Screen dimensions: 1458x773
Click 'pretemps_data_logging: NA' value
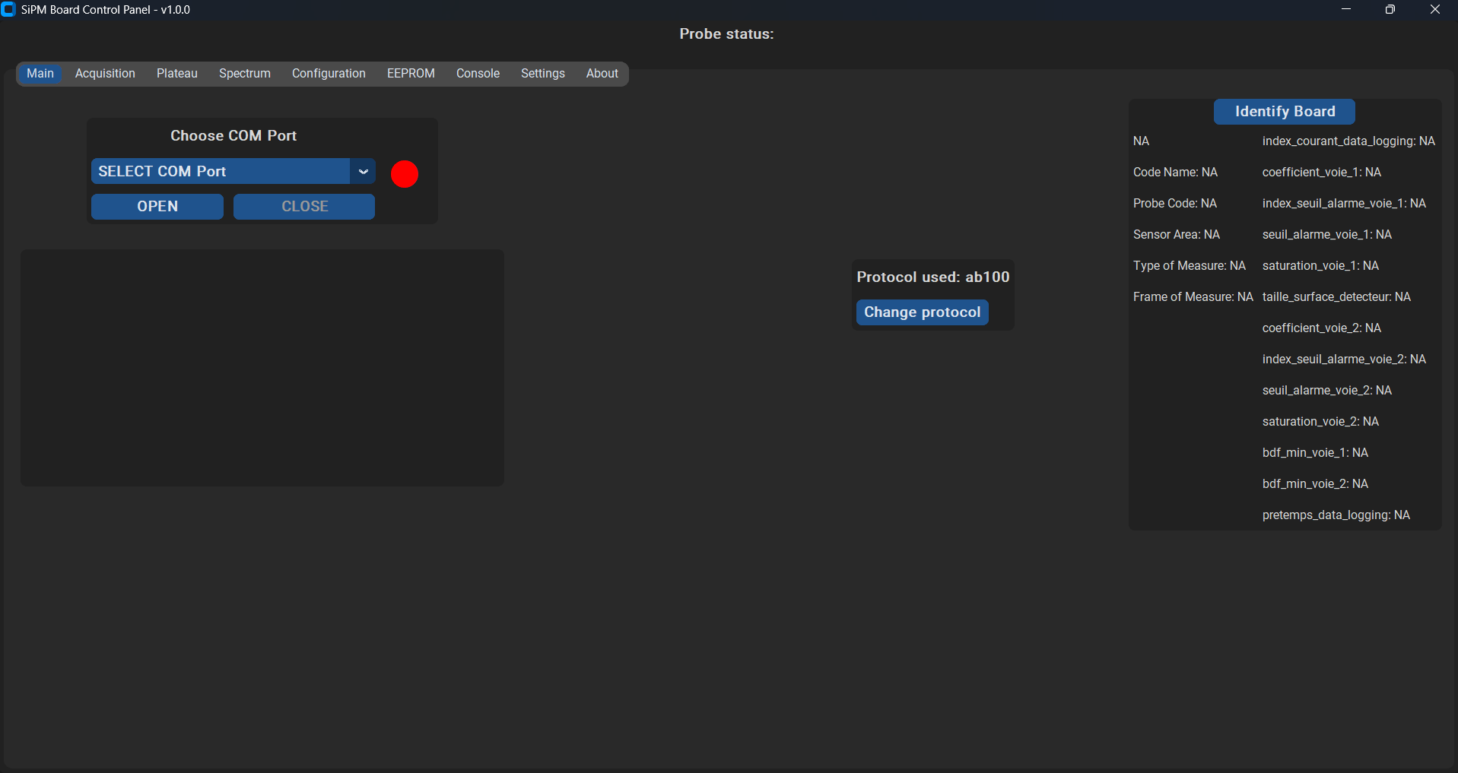pos(1336,515)
